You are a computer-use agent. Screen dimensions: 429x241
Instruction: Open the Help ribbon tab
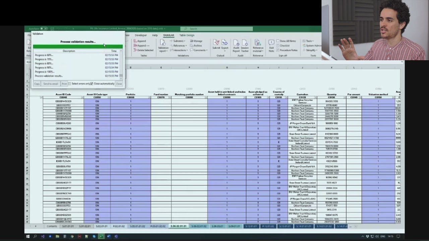[x=155, y=35]
